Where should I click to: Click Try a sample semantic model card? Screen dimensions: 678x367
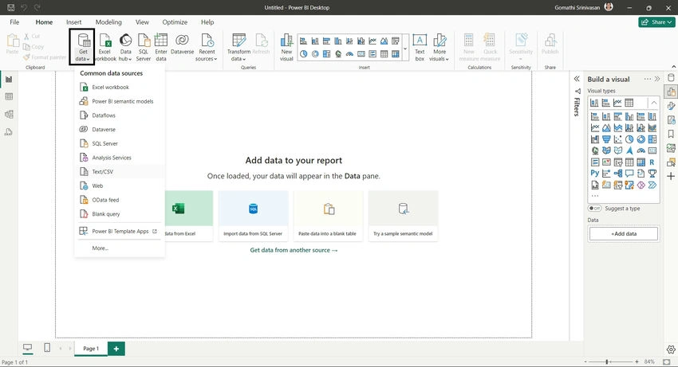(x=403, y=216)
